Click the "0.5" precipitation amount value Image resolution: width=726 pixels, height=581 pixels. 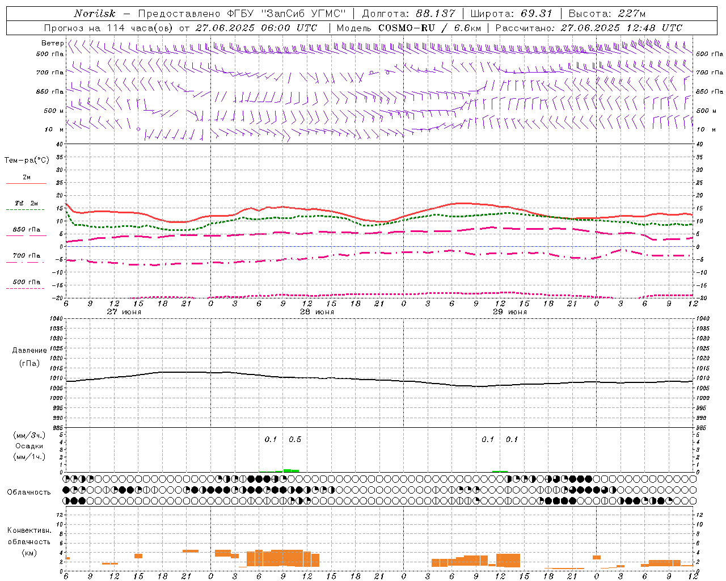click(295, 440)
